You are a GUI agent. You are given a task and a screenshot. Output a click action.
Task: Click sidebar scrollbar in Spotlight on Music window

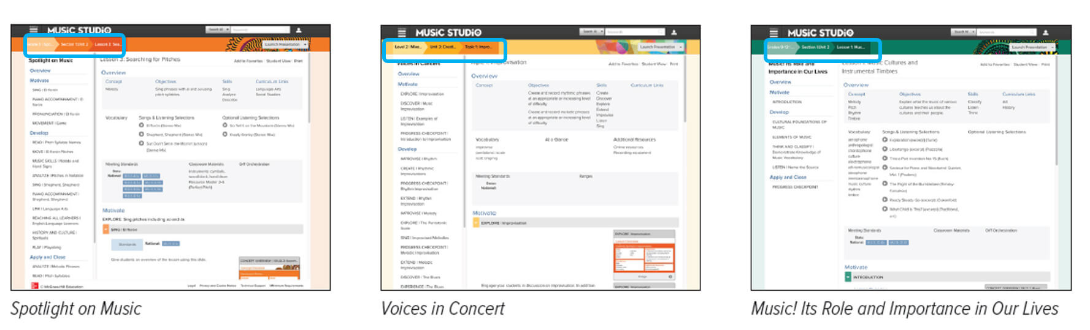coord(94,147)
